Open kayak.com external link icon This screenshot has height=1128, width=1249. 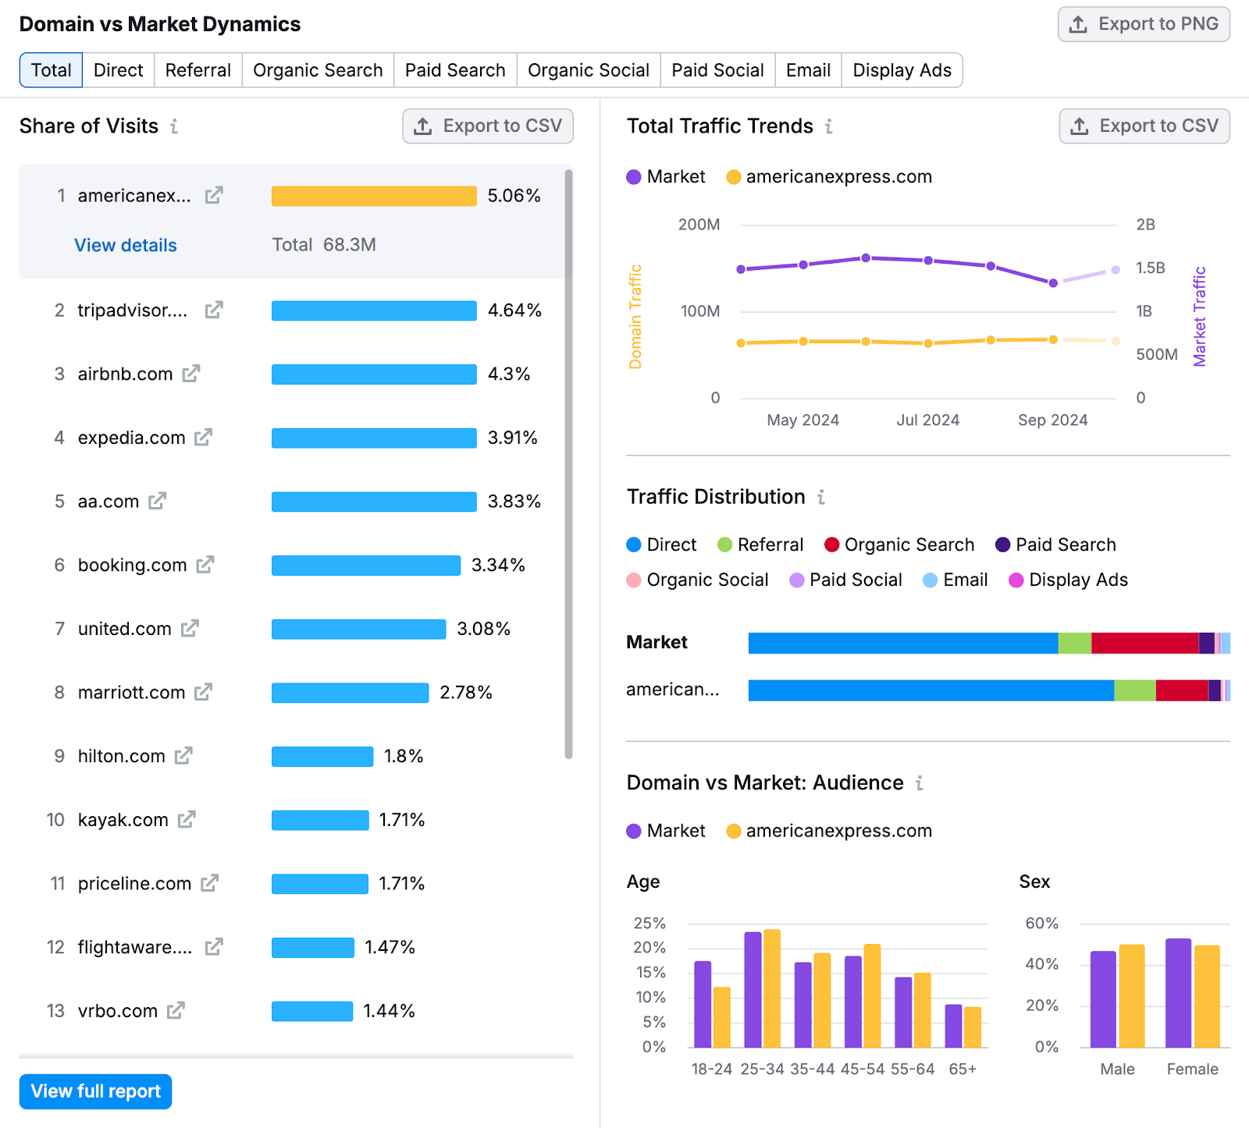pyautogui.click(x=187, y=819)
